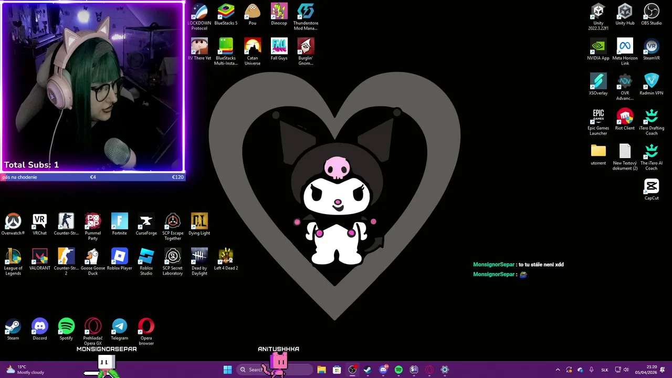Select Pummel Party icon
Screen dimensions: 672x378
click(x=93, y=227)
